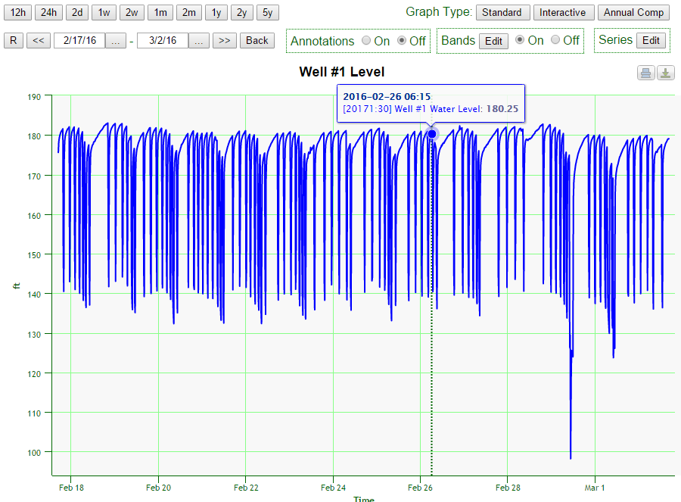
Task: Click the tooltip timestamp 2016-02-26 06:15
Action: (x=387, y=96)
